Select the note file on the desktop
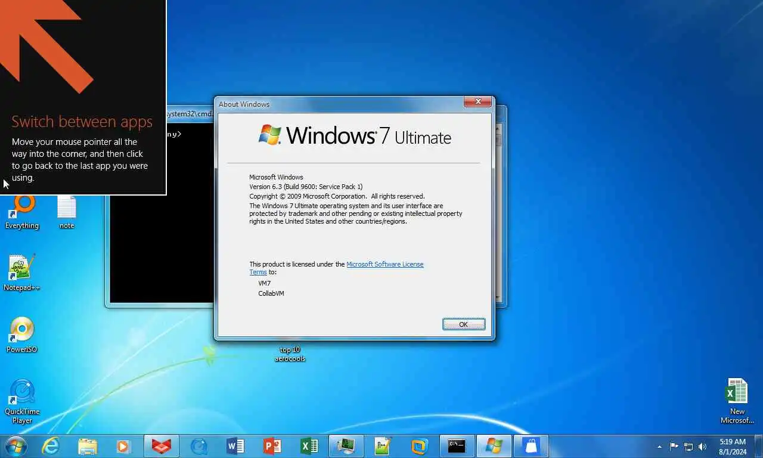763x458 pixels. 67,212
